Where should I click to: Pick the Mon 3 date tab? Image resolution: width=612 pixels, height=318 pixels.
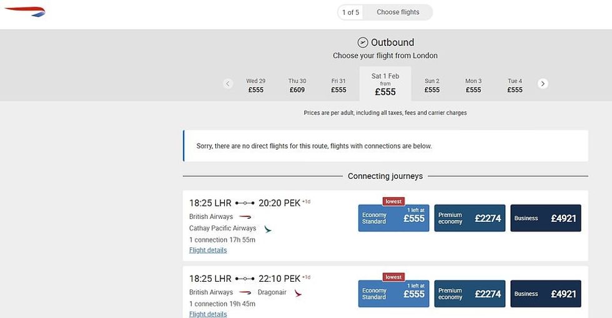coord(473,85)
